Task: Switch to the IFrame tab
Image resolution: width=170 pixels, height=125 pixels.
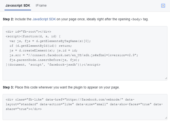Action: 41,6
